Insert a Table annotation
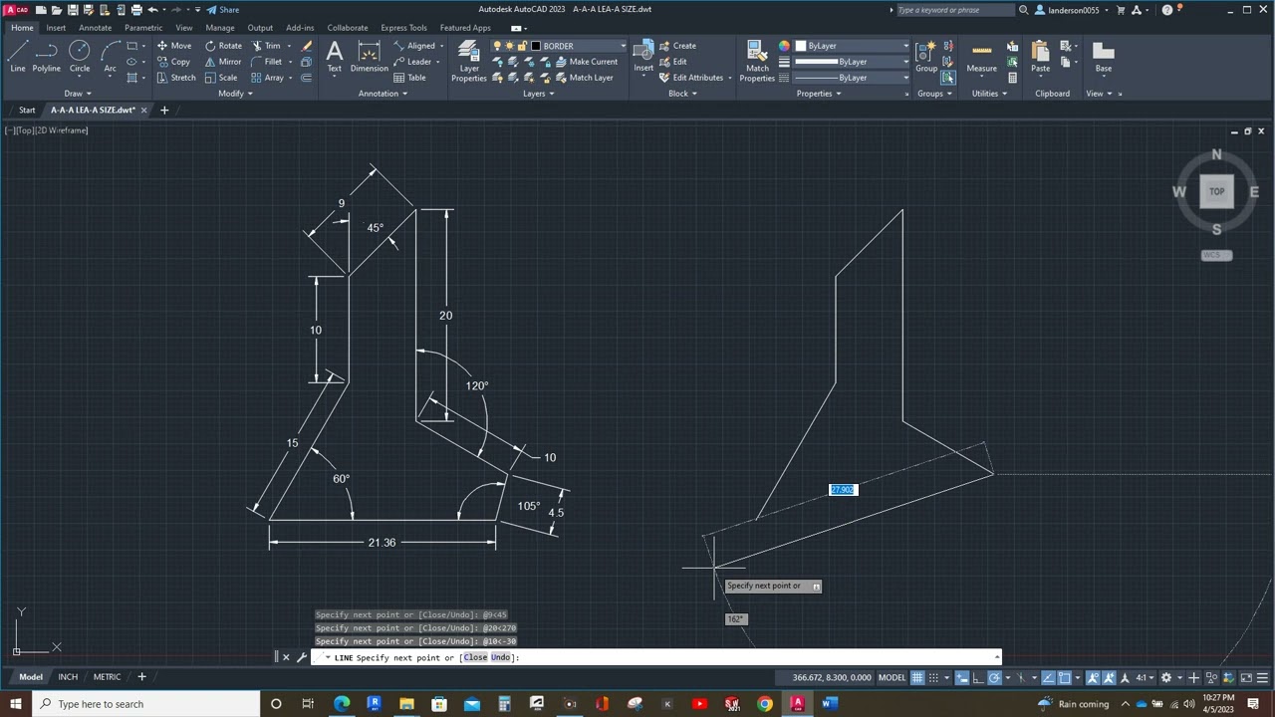 [x=409, y=78]
